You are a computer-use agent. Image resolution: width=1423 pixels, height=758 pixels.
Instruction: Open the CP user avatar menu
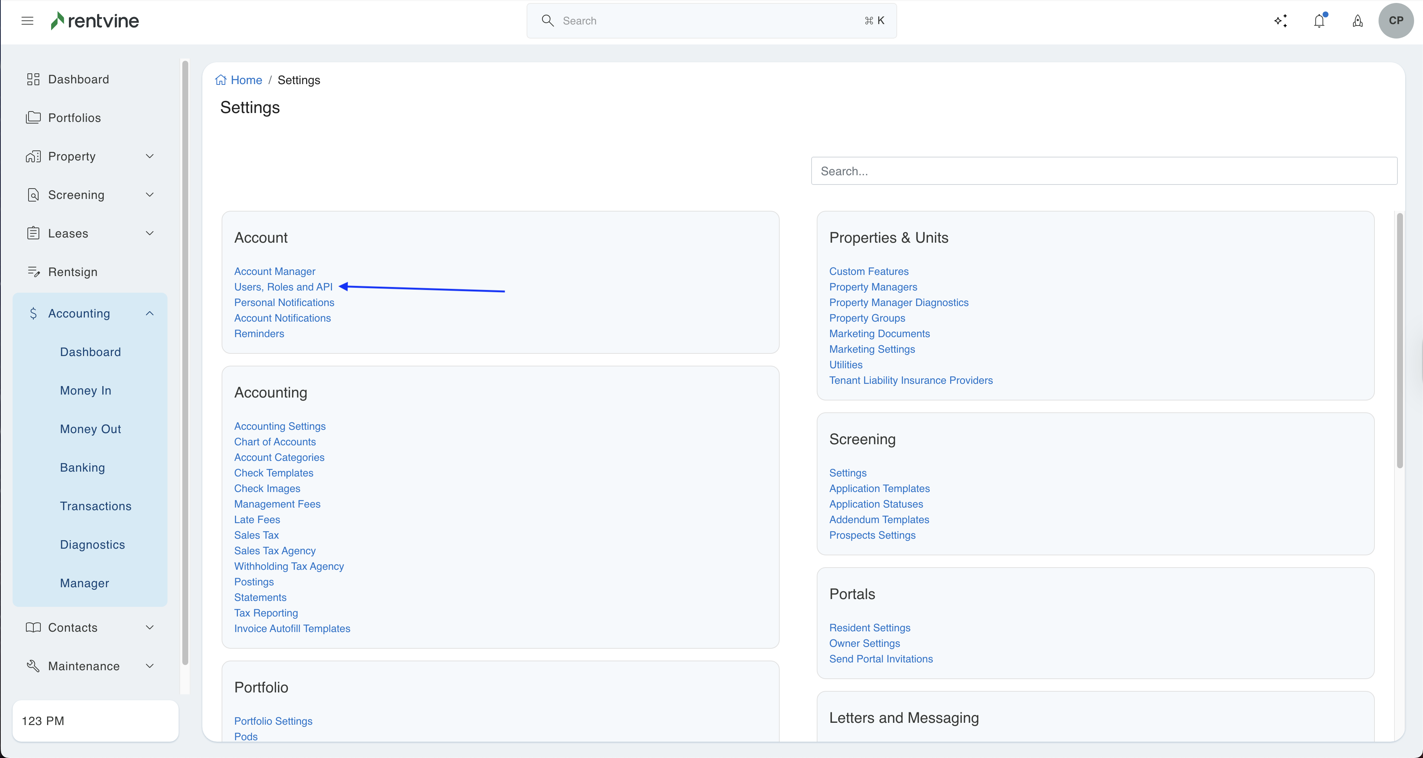point(1395,21)
